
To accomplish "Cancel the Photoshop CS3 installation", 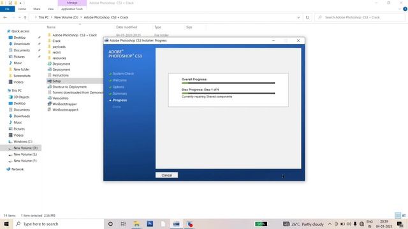I will point(166,176).
